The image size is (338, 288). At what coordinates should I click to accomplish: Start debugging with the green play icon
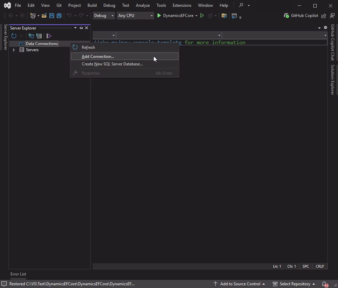tap(159, 16)
